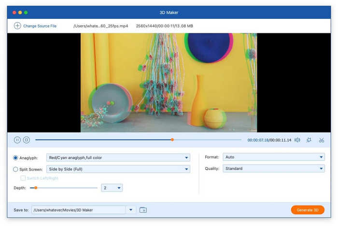The image size is (338, 226).
Task: Stop the video playback
Action: [27, 140]
